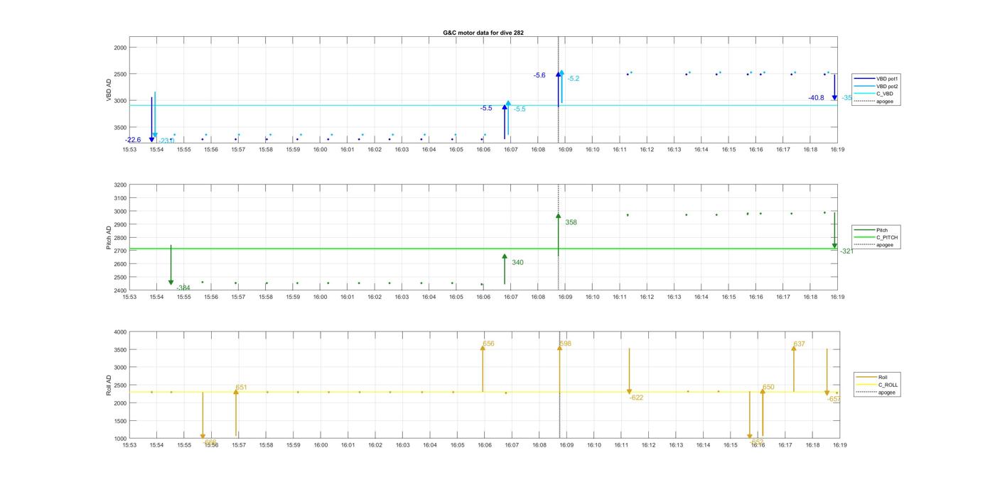The height and width of the screenshot is (492, 995).
Task: Click the -666 roll data label
Action: tap(210, 442)
